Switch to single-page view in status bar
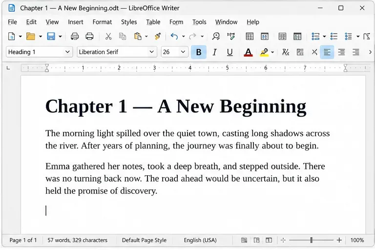This screenshot has width=375, height=250. coord(244,240)
